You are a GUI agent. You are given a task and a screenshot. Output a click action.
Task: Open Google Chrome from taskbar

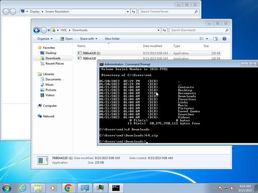pyautogui.click(x=69, y=188)
